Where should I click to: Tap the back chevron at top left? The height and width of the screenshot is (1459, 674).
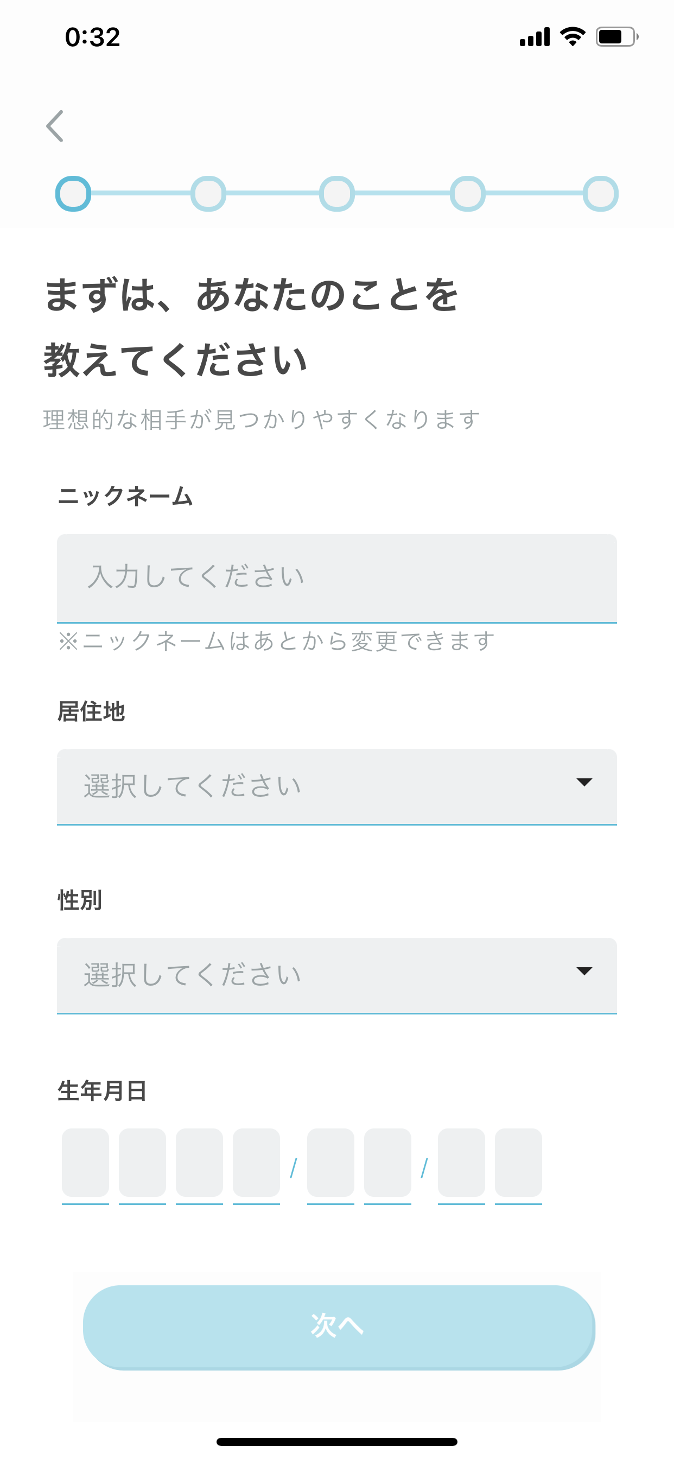pyautogui.click(x=55, y=126)
